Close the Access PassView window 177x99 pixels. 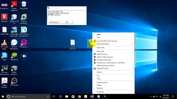coord(85,8)
